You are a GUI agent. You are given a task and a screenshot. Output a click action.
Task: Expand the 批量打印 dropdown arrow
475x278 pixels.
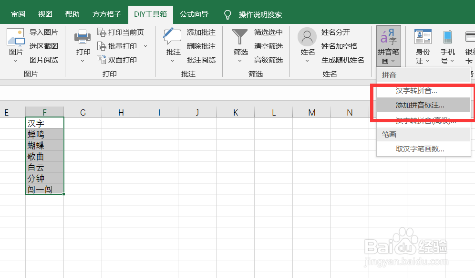145,46
